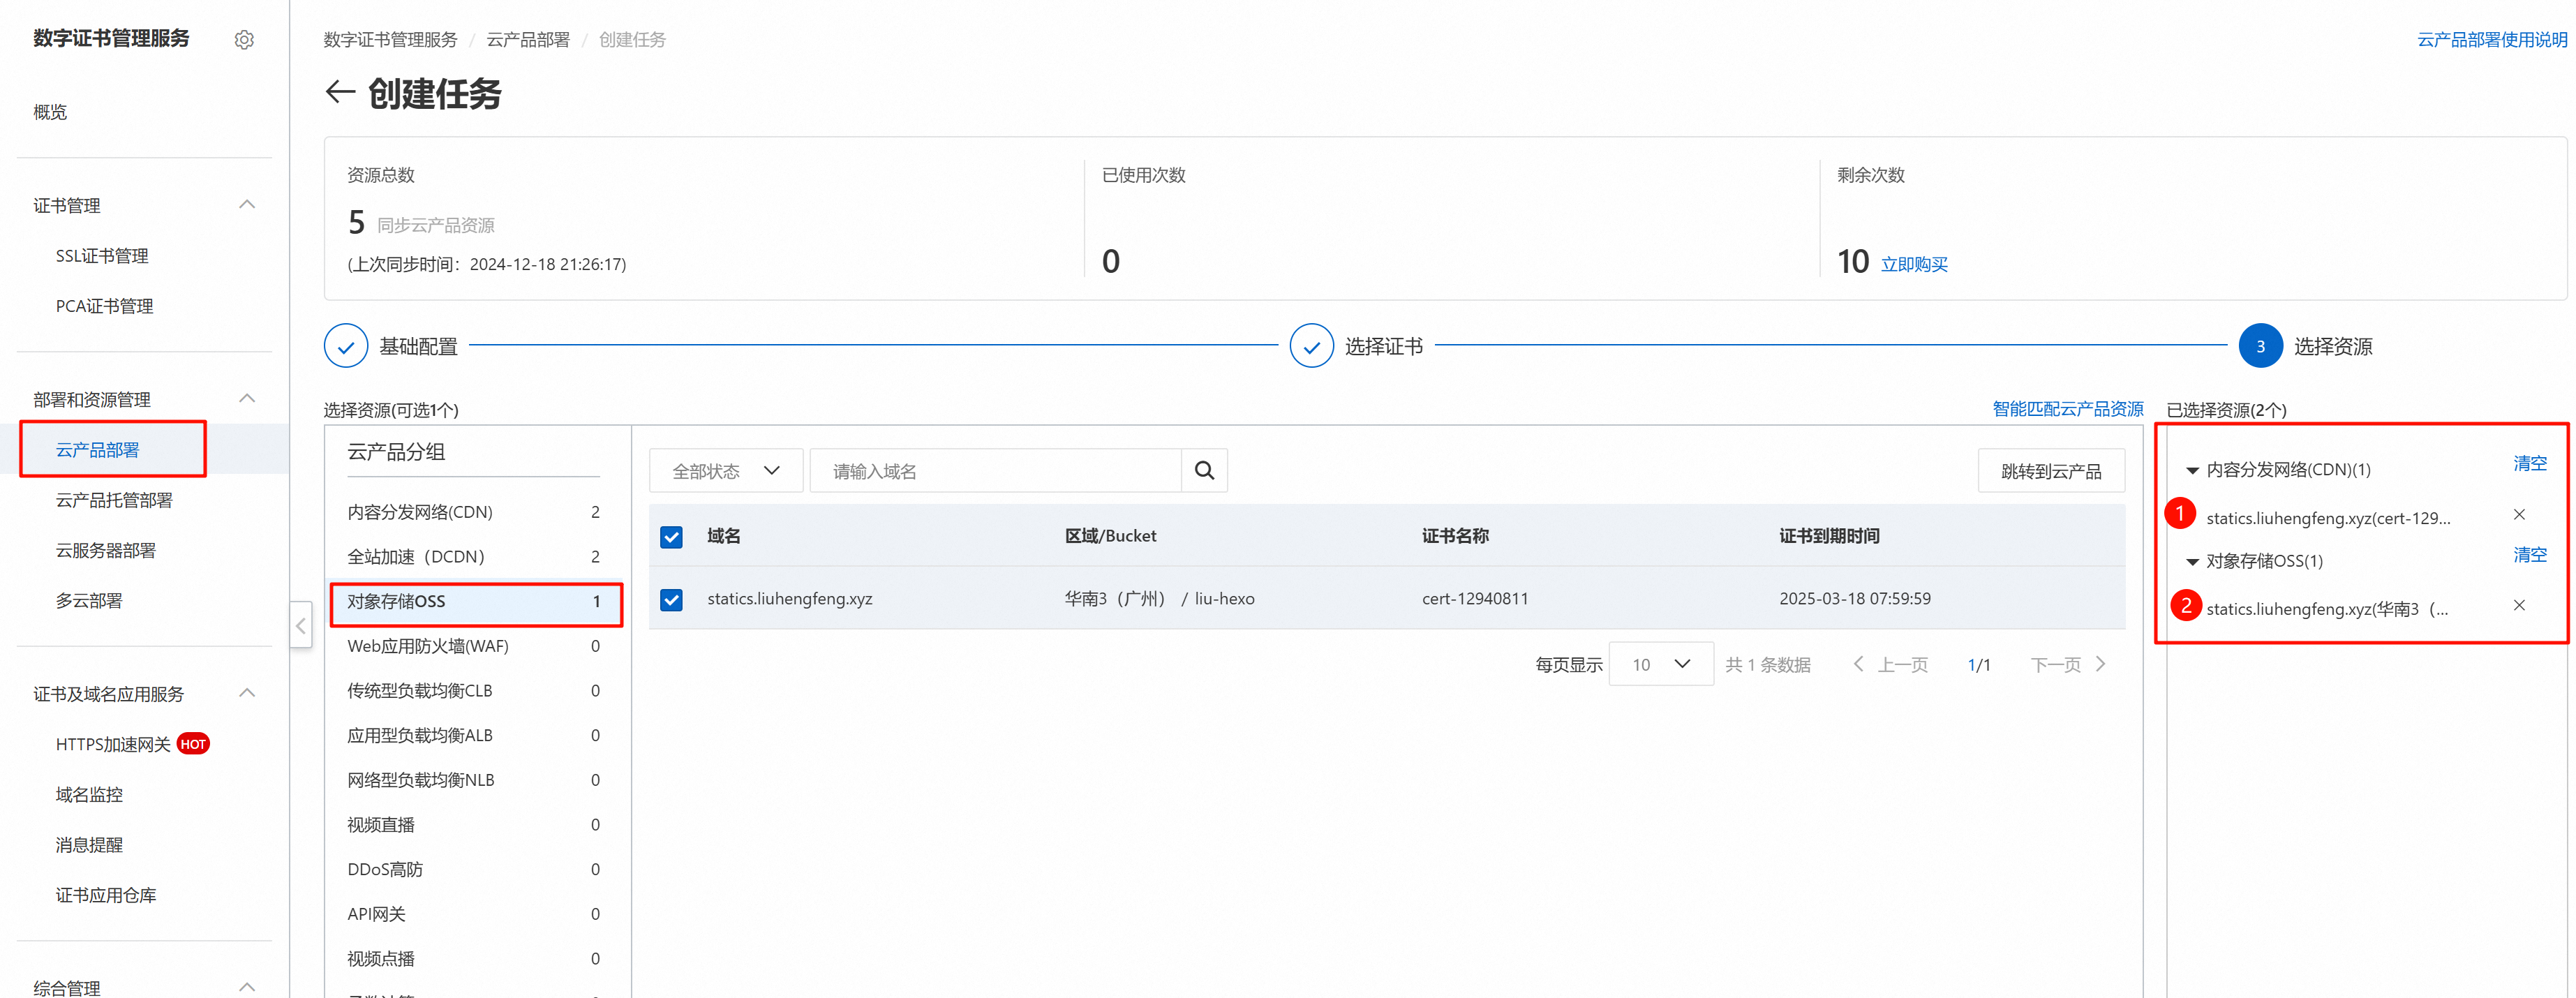2576x998 pixels.
Task: Uncheck the statics.liuhengfeng.xyz row checkbox
Action: [671, 599]
